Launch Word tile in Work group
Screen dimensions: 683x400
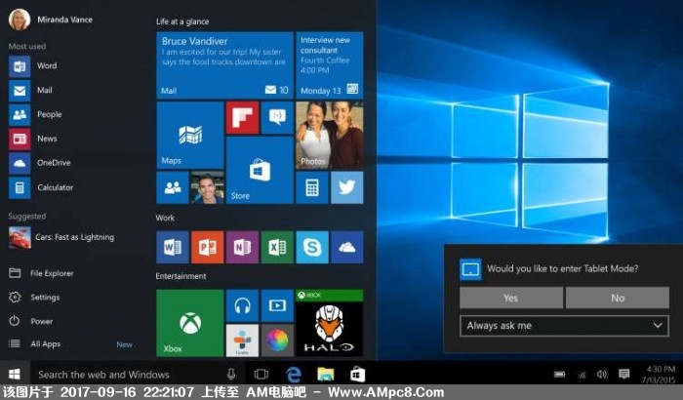[173, 247]
